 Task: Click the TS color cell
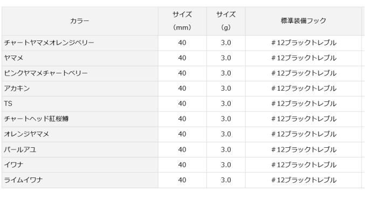point(8,104)
